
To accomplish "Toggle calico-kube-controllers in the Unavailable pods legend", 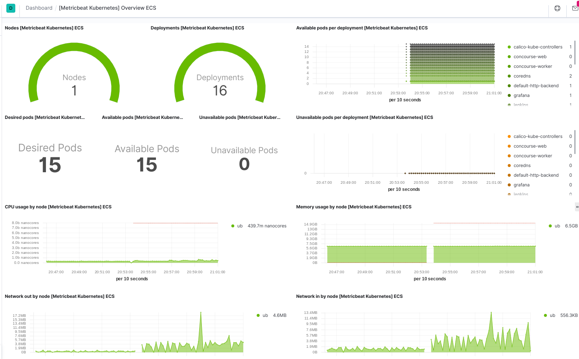I will click(x=538, y=136).
